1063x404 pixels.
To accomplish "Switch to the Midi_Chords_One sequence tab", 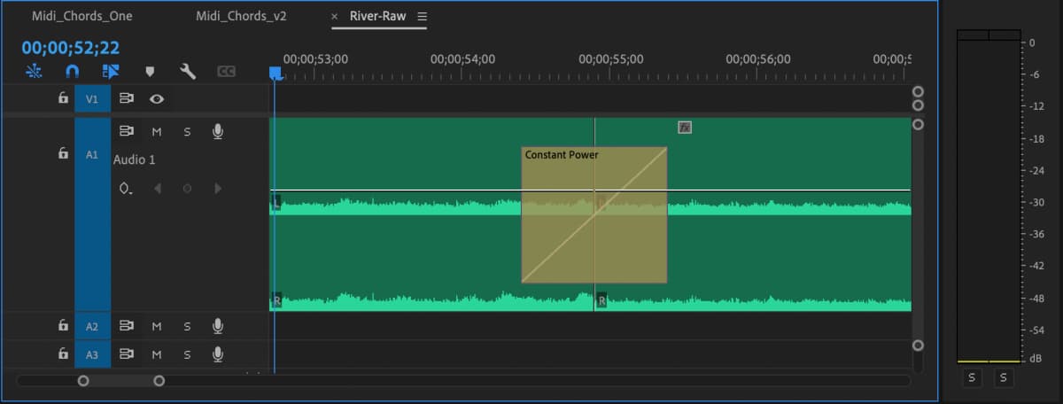I will click(81, 17).
